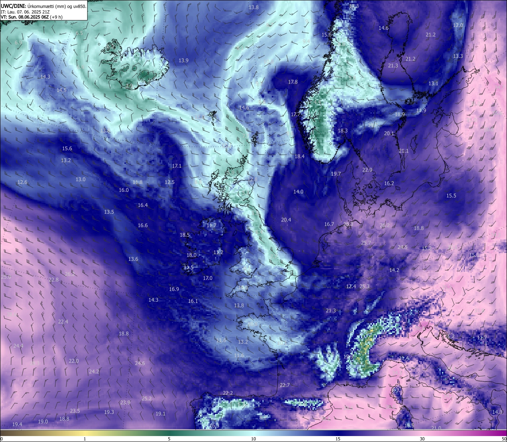Click the value 12.6 near the left edge
The image size is (507, 442).
click(22, 182)
